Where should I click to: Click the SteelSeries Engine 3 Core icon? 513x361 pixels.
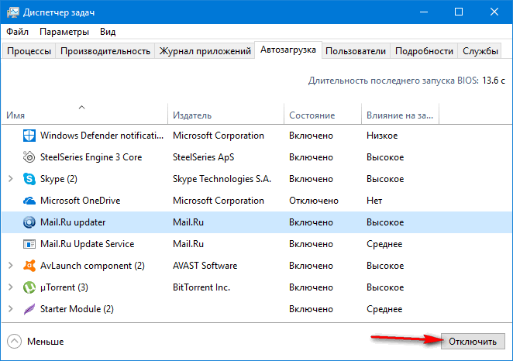point(29,157)
